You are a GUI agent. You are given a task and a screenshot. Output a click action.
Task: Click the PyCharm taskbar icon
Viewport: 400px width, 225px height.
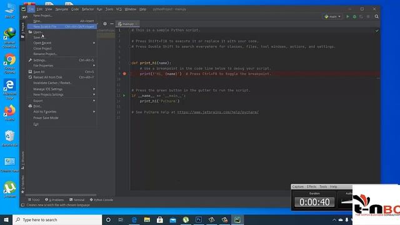coord(237,219)
